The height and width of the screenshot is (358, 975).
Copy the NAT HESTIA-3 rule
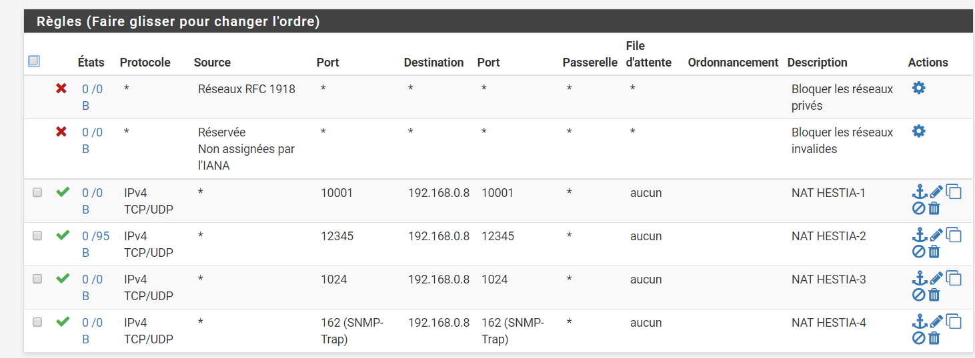pos(954,278)
